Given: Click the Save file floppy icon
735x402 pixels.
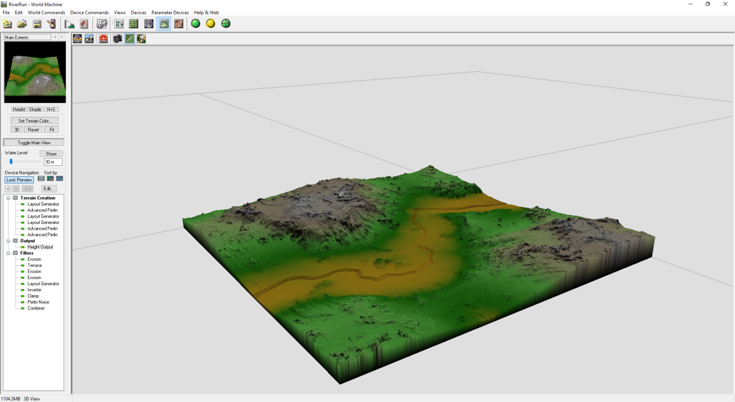Looking at the screenshot, I should (37, 24).
